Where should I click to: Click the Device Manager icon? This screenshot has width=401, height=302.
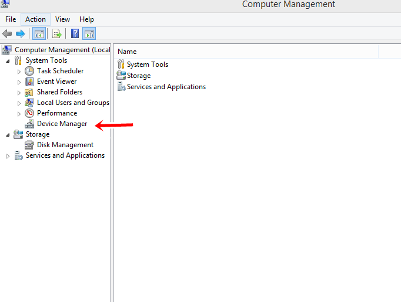click(x=29, y=124)
